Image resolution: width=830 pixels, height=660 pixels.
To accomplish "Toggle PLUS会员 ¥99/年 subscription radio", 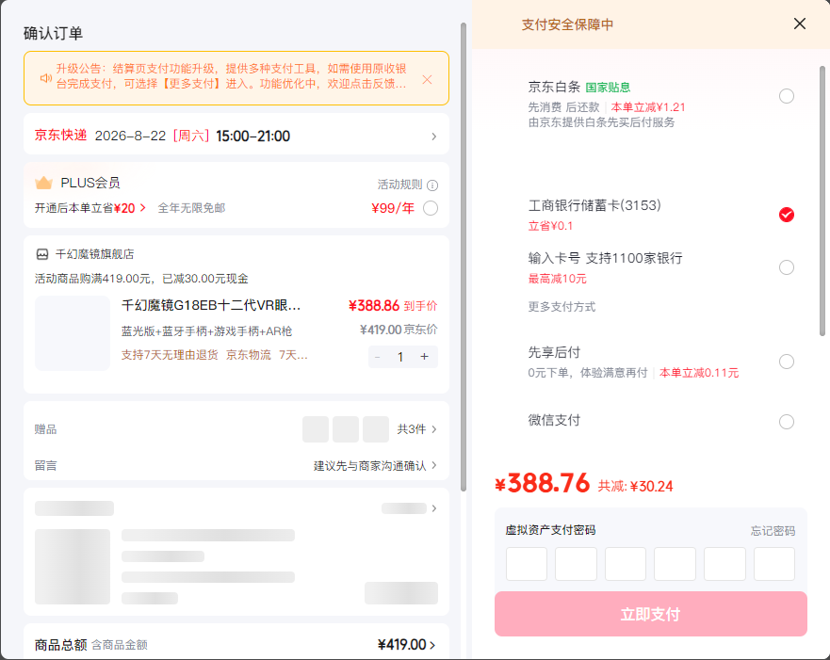I will [431, 208].
